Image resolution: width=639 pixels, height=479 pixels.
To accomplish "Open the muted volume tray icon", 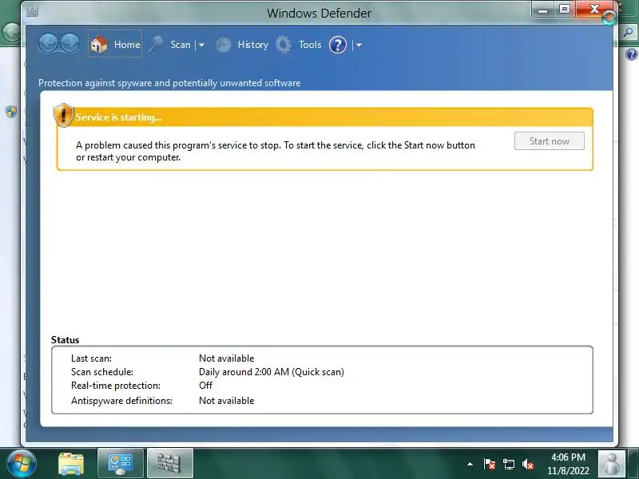I will pyautogui.click(x=528, y=464).
